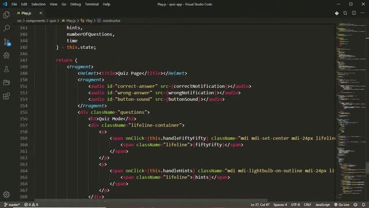
Task: Click the 'return' keyword on line 347
Action: (x=64, y=60)
